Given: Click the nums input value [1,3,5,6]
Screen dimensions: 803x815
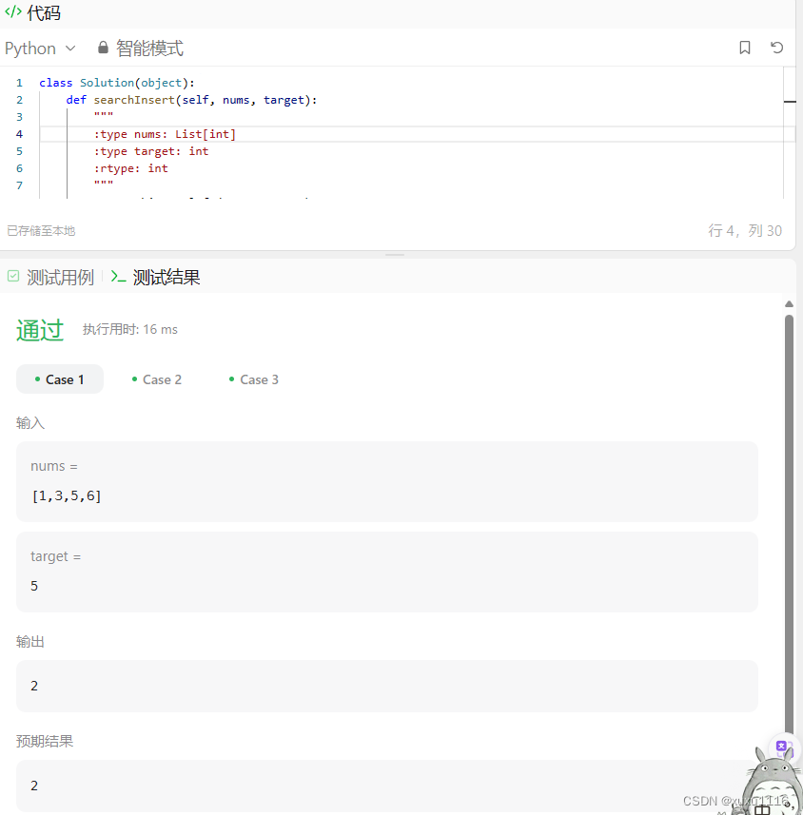Looking at the screenshot, I should (66, 495).
